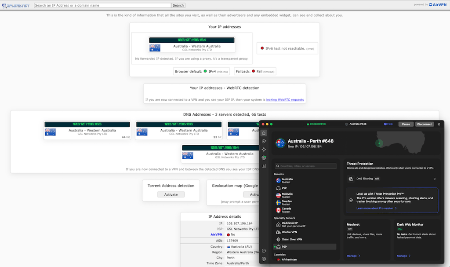This screenshot has width=450, height=267.
Task: Click the Threat Protection Pro shield icon
Action: 351,200
